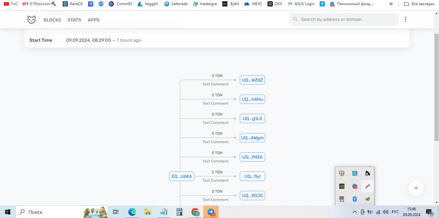Go to the BLOCKS menu item
Screen dimensions: 439x218
(x=52, y=20)
